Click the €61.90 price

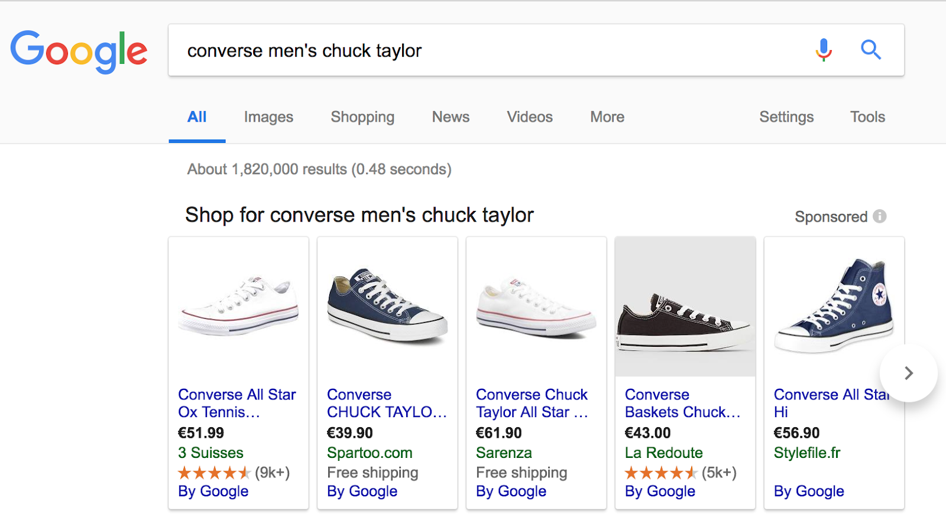[499, 433]
